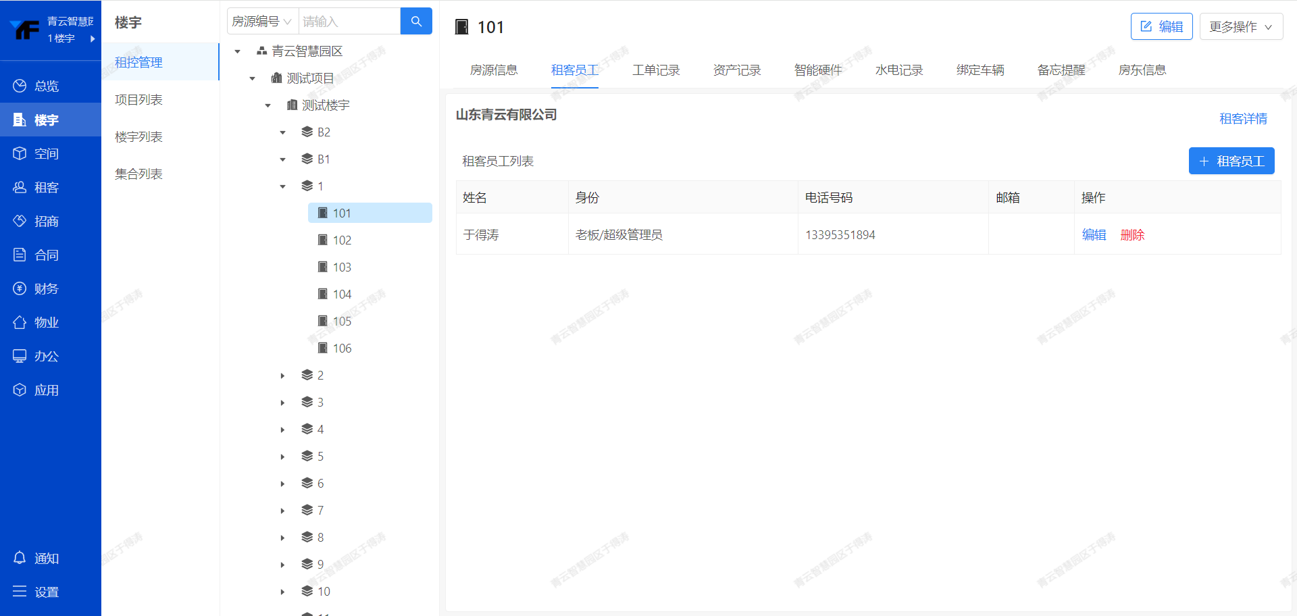Click the 删除 link for 于得涛
Viewport: 1297px width, 616px height.
pyautogui.click(x=1132, y=235)
